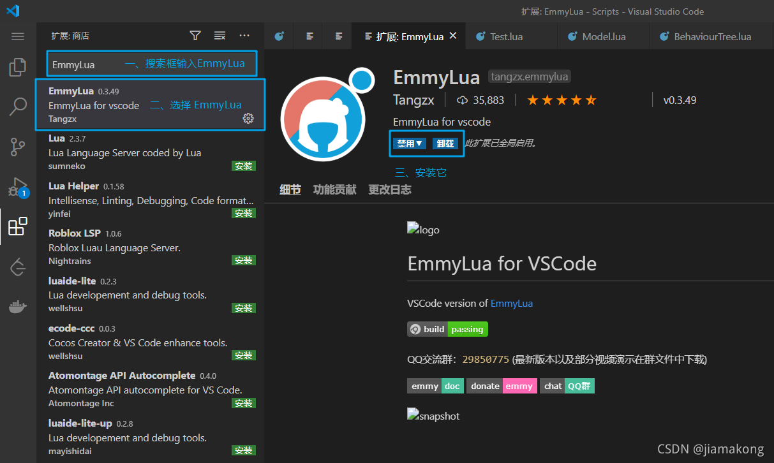Screen dimensions: 774x463
Task: Open the Explorer view in activity bar
Action: pos(18,67)
